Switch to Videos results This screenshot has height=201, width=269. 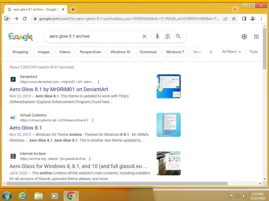pos(65,52)
